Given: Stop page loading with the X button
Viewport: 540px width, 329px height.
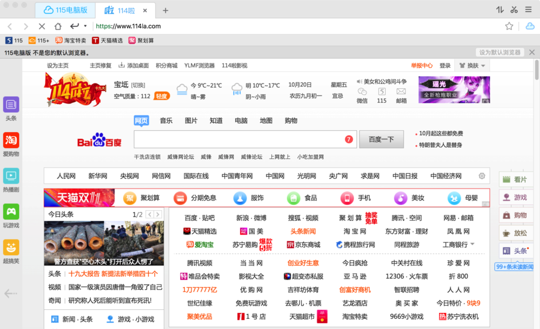Looking at the screenshot, I should click(42, 26).
